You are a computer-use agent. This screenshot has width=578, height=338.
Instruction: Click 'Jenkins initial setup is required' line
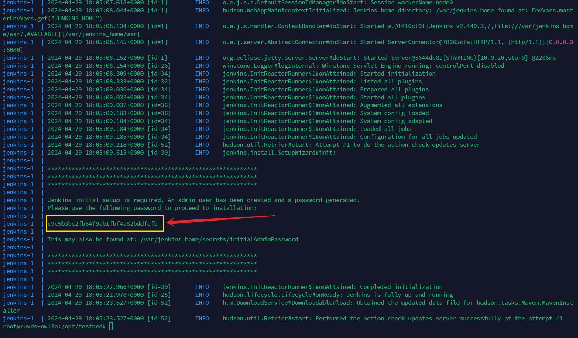pos(203,200)
